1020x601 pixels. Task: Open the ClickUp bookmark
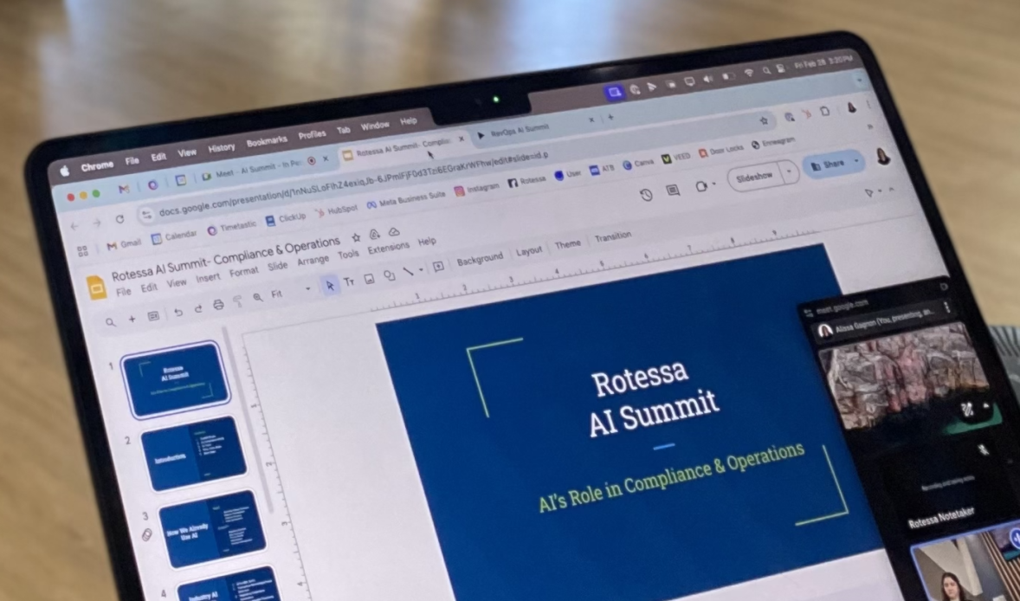(x=286, y=218)
